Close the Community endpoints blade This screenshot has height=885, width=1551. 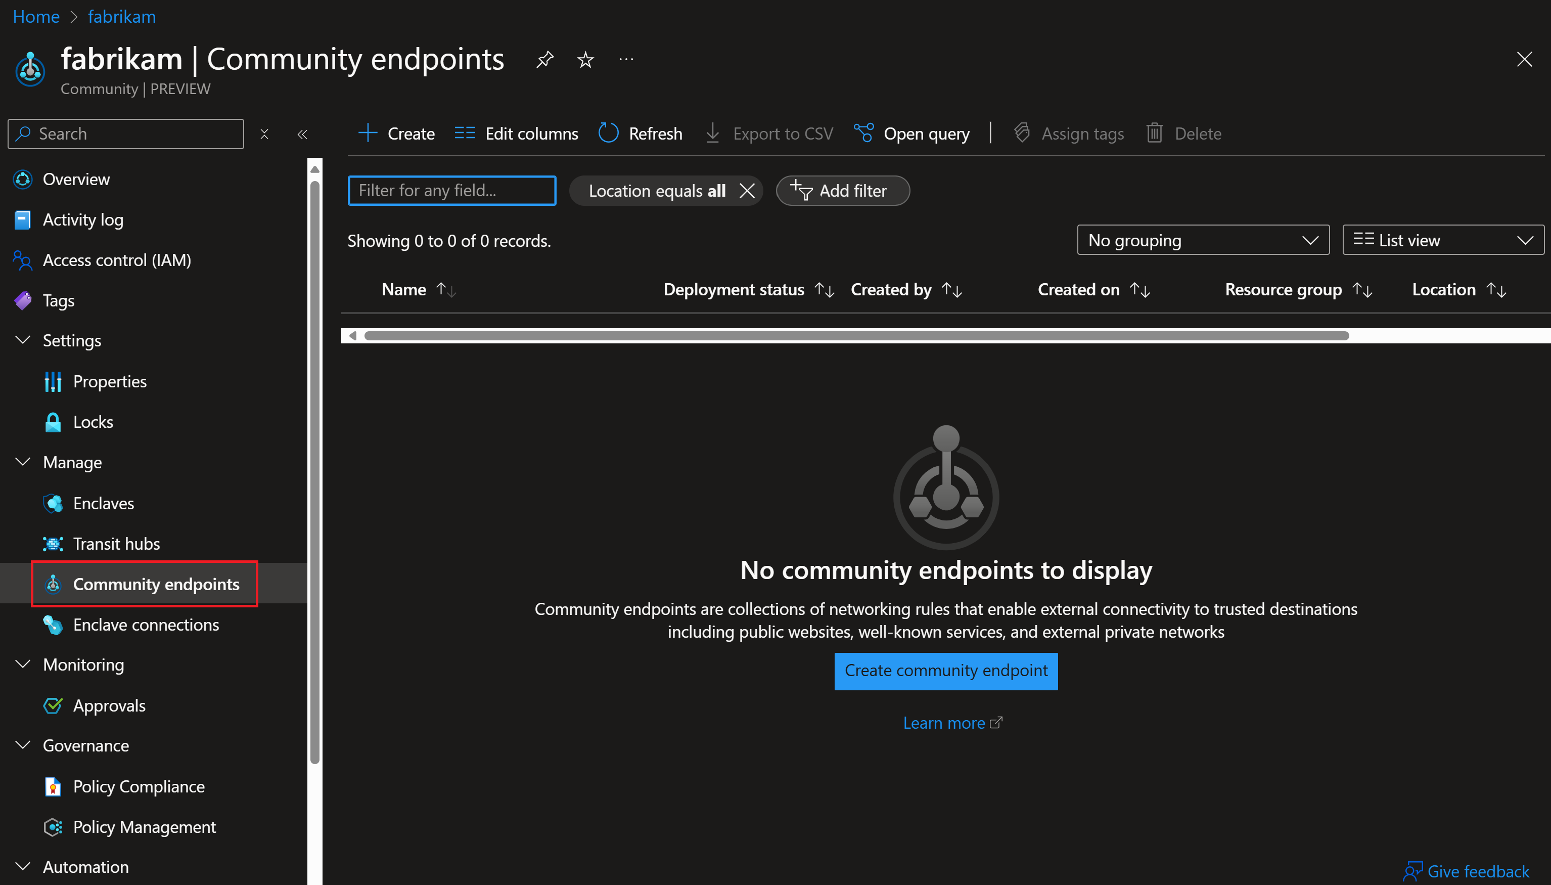click(1524, 59)
